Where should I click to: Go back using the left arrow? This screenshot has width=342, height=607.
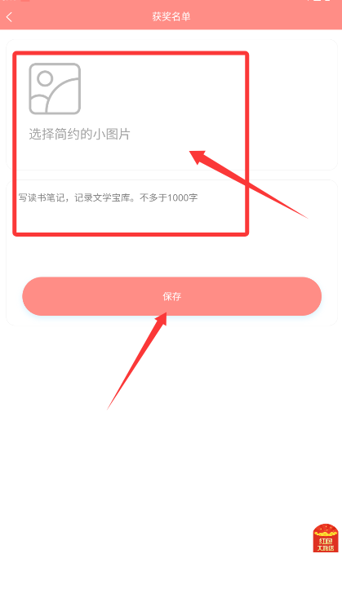click(9, 16)
